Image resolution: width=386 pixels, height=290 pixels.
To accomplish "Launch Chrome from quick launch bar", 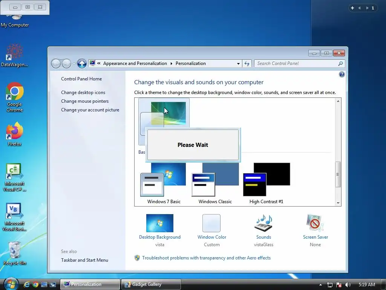I will [x=35, y=285].
